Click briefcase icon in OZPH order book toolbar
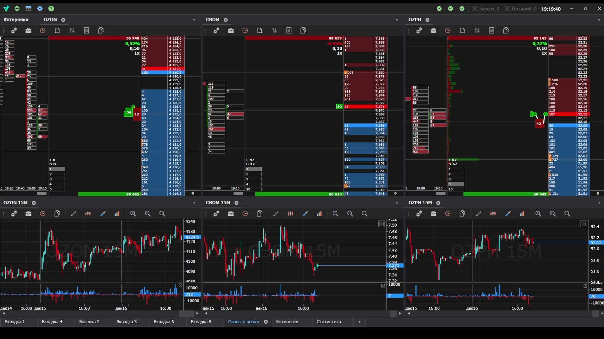 (x=433, y=30)
